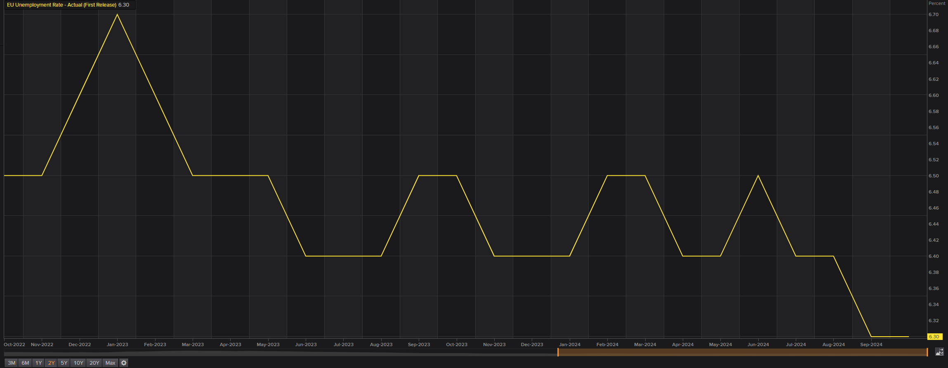The image size is (948, 368).
Task: Click the Percent axis unit label
Action: point(936,3)
